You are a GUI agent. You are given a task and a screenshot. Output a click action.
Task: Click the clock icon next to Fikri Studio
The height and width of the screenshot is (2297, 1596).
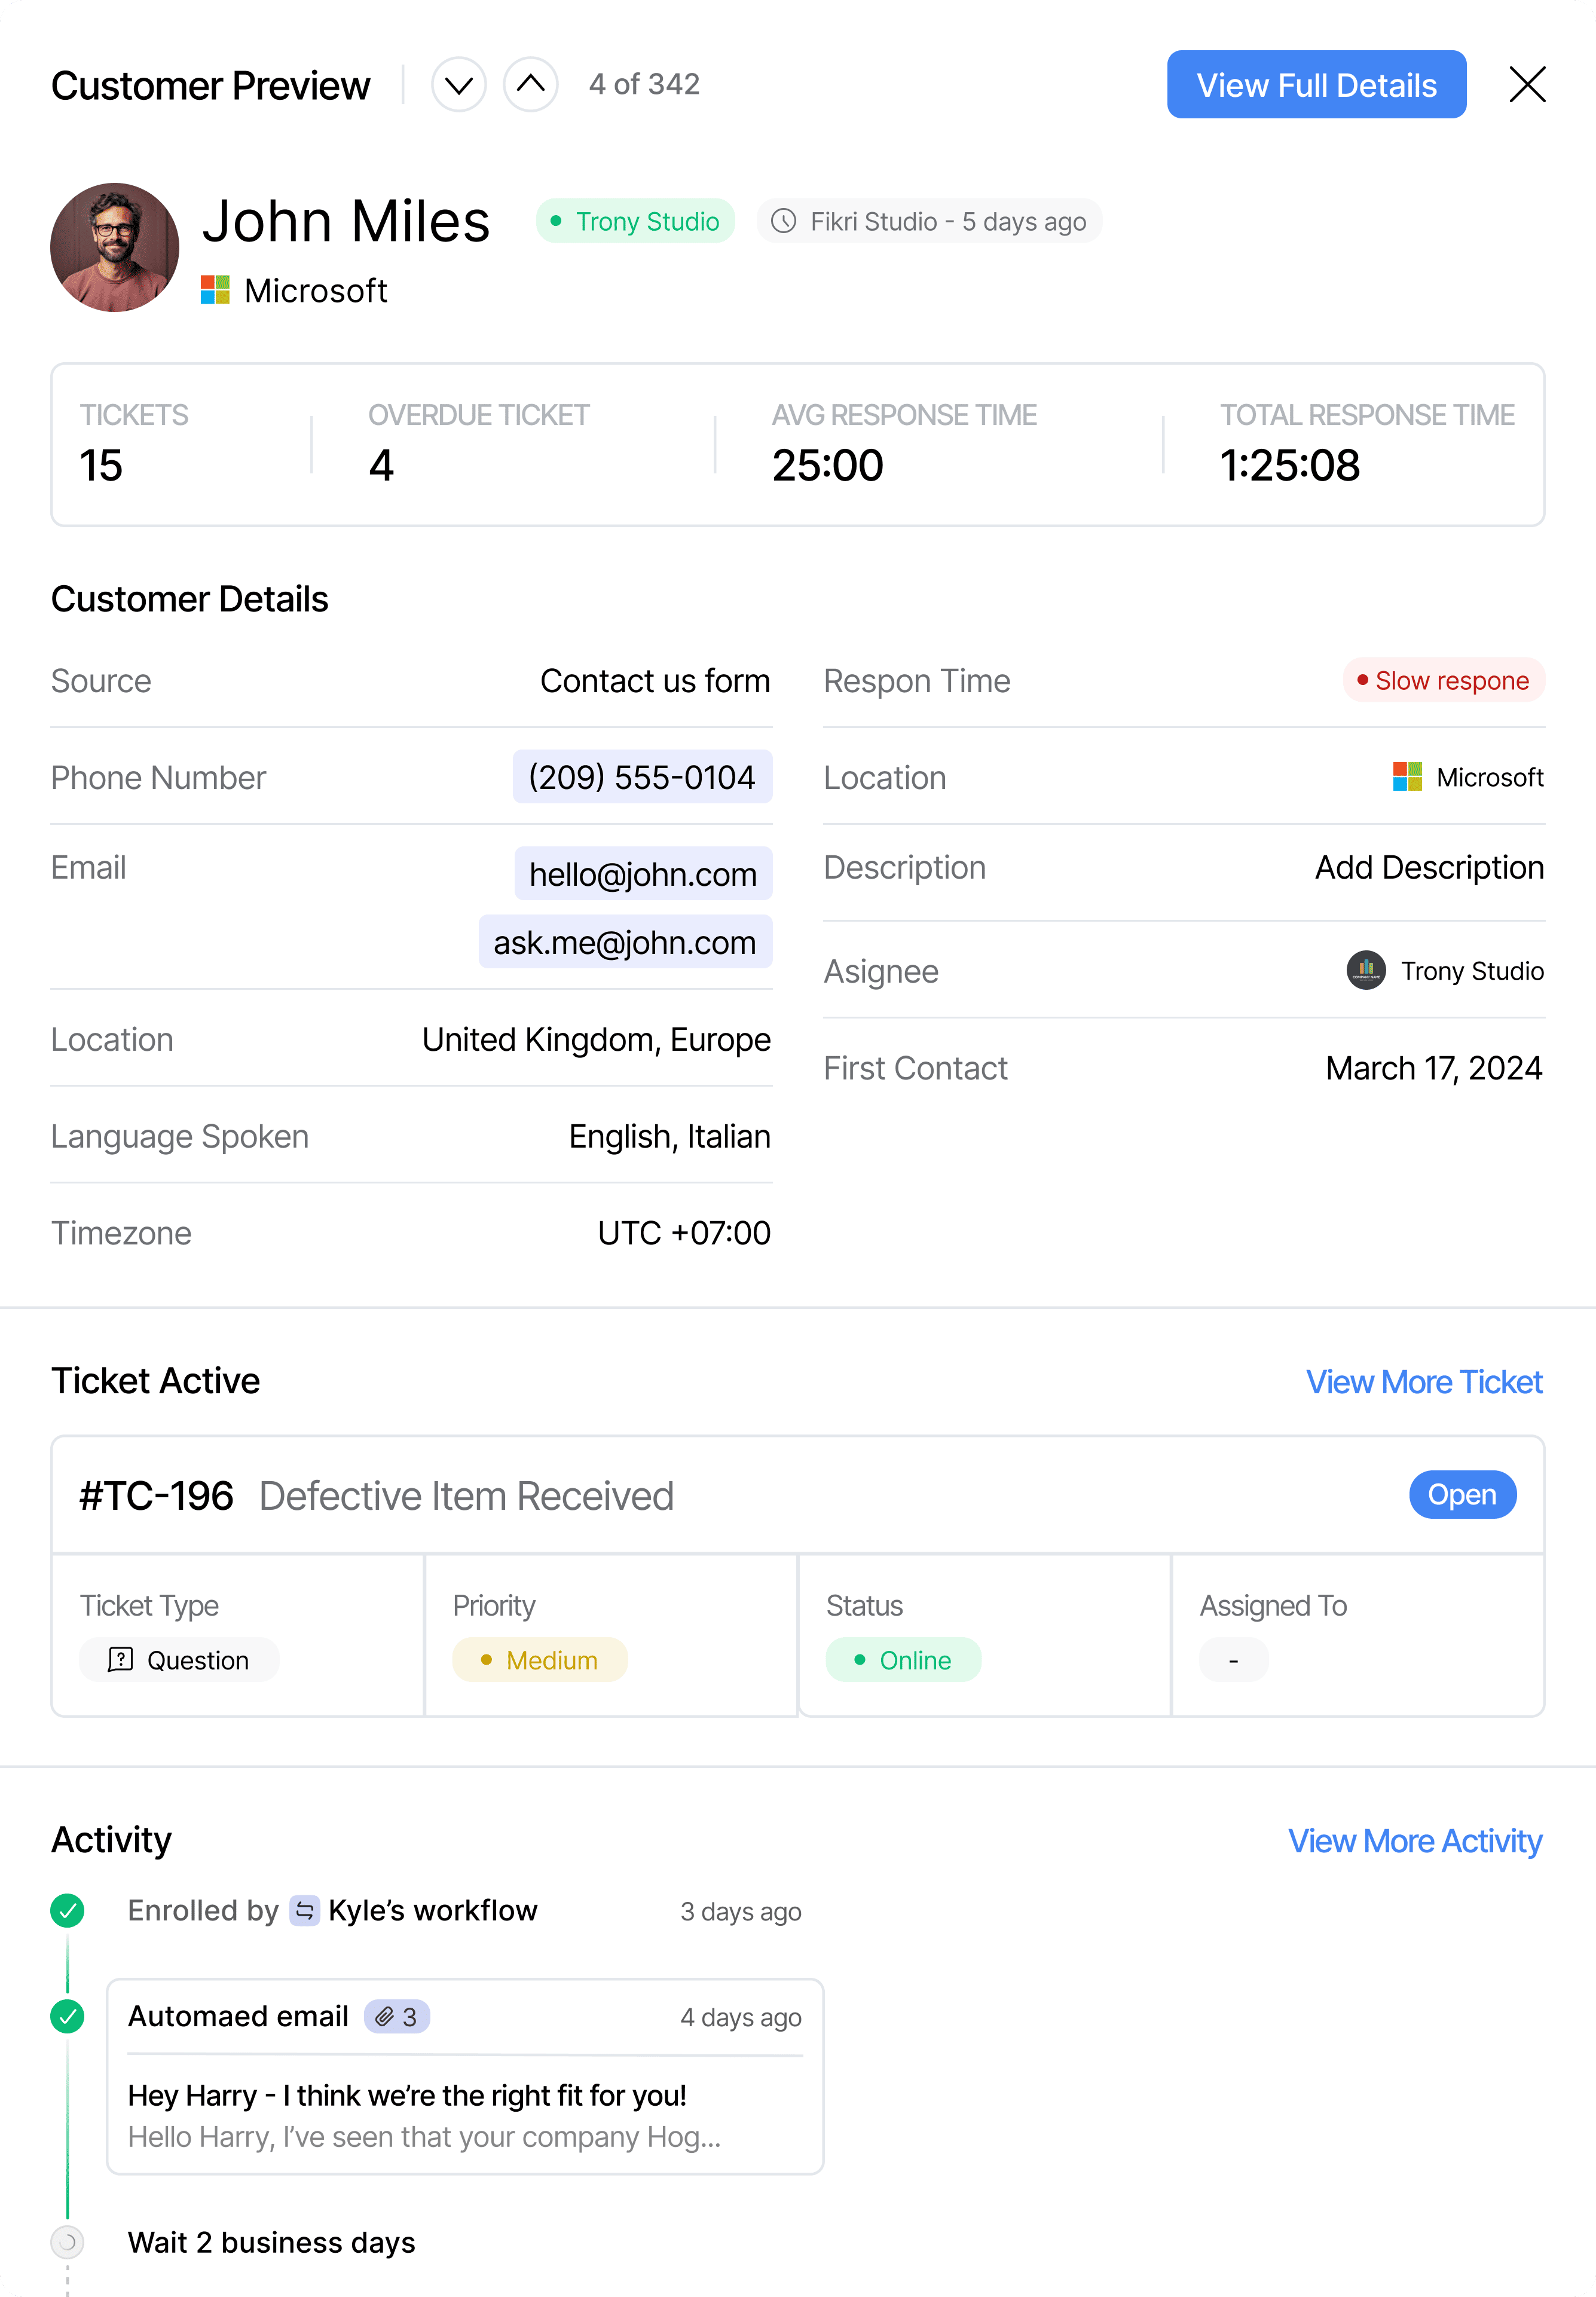[x=784, y=221]
